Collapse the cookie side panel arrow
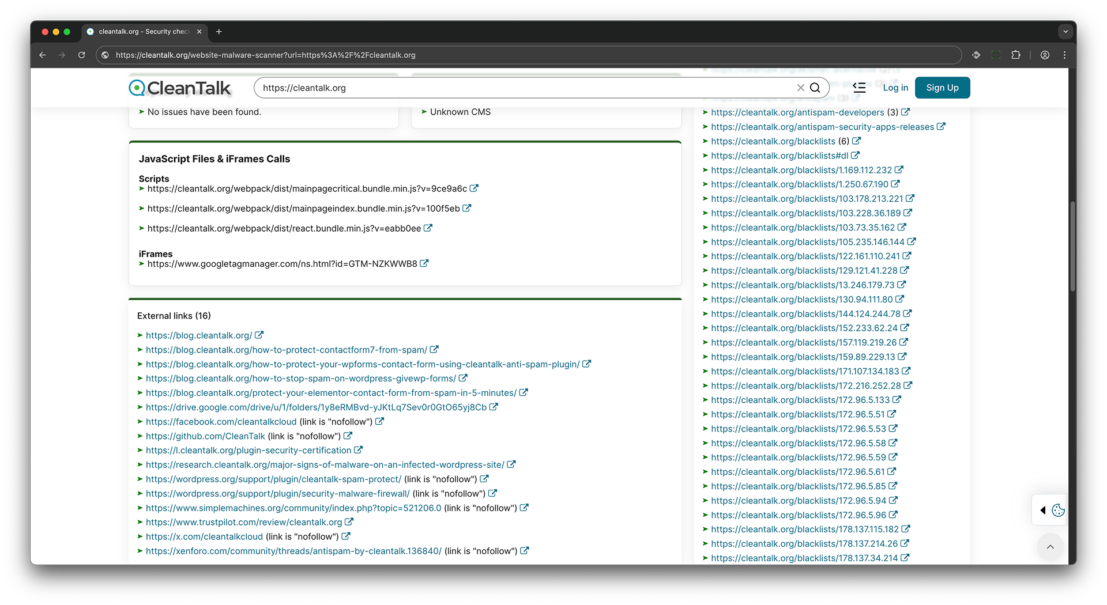 [1042, 510]
